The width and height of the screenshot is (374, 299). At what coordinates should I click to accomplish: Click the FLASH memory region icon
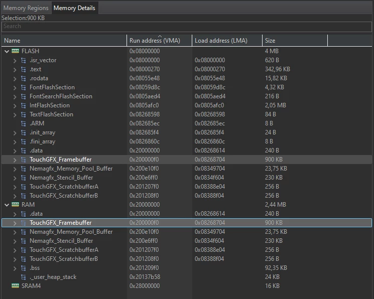pos(15,51)
